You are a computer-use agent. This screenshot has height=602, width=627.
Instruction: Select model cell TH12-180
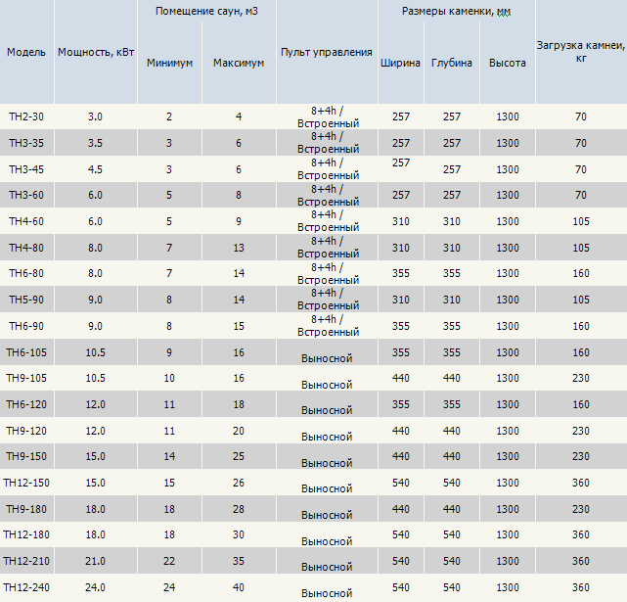tap(26, 534)
